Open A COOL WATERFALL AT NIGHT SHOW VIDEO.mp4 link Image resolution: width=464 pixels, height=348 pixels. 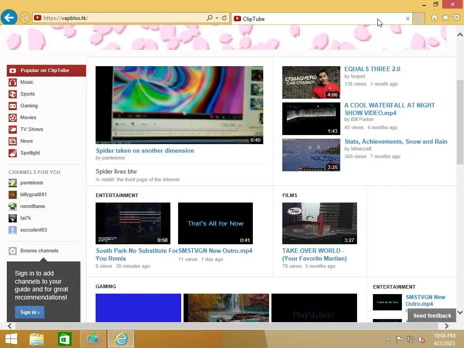(x=390, y=109)
